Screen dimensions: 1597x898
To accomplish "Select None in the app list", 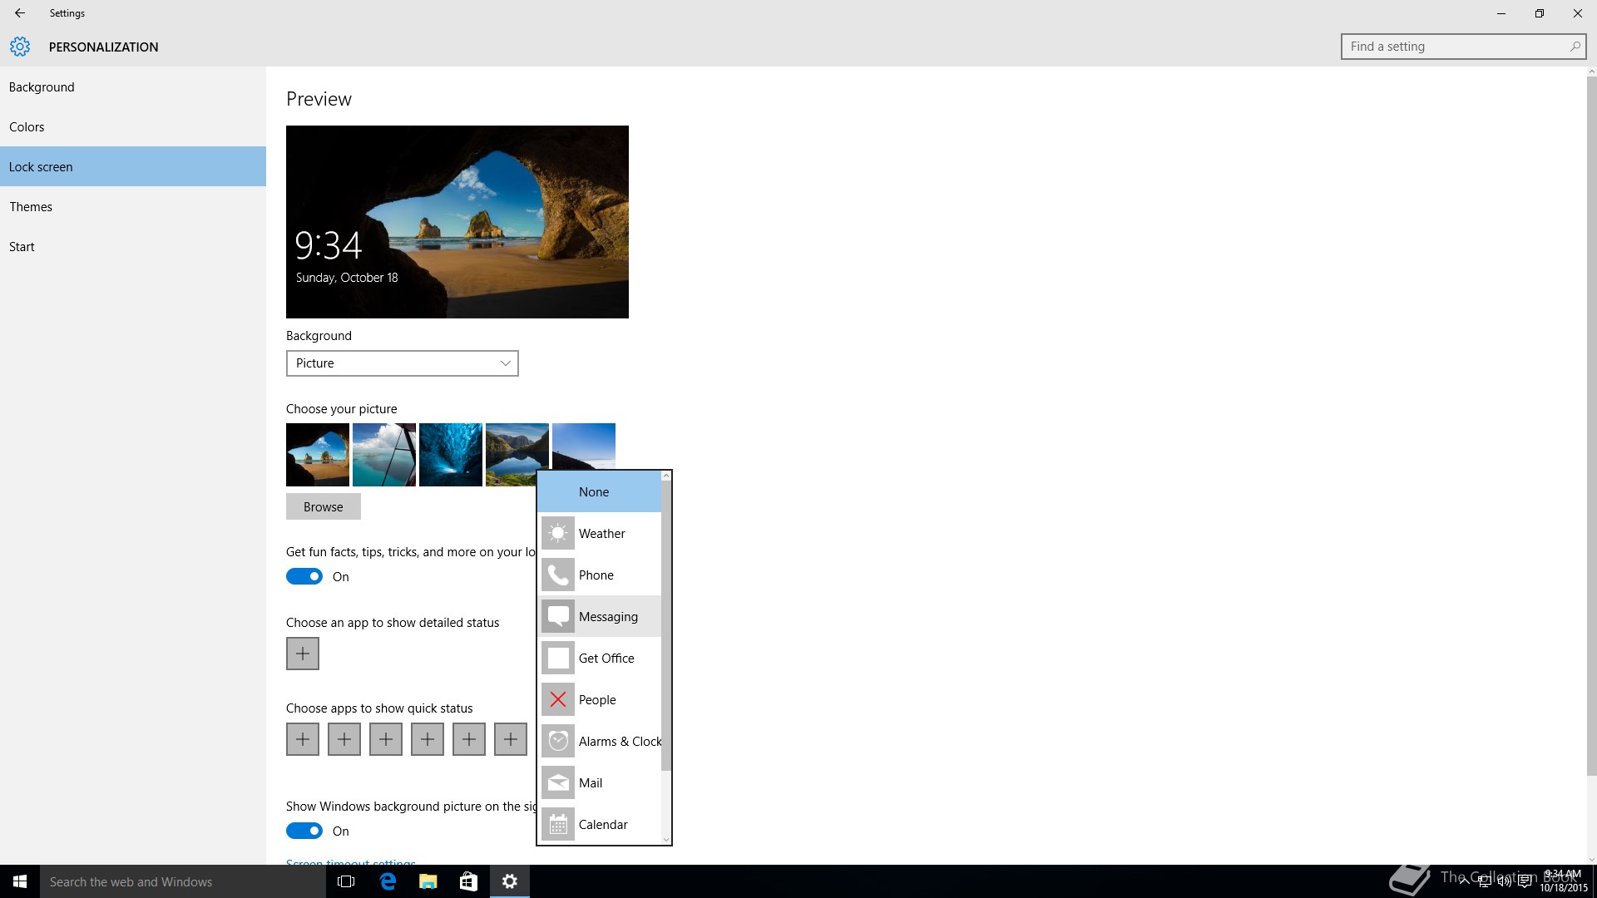I will [599, 491].
